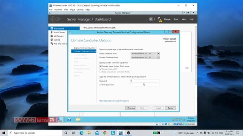Open Cortana circle on host taskbar
This screenshot has width=243, height=136.
coord(66,133)
